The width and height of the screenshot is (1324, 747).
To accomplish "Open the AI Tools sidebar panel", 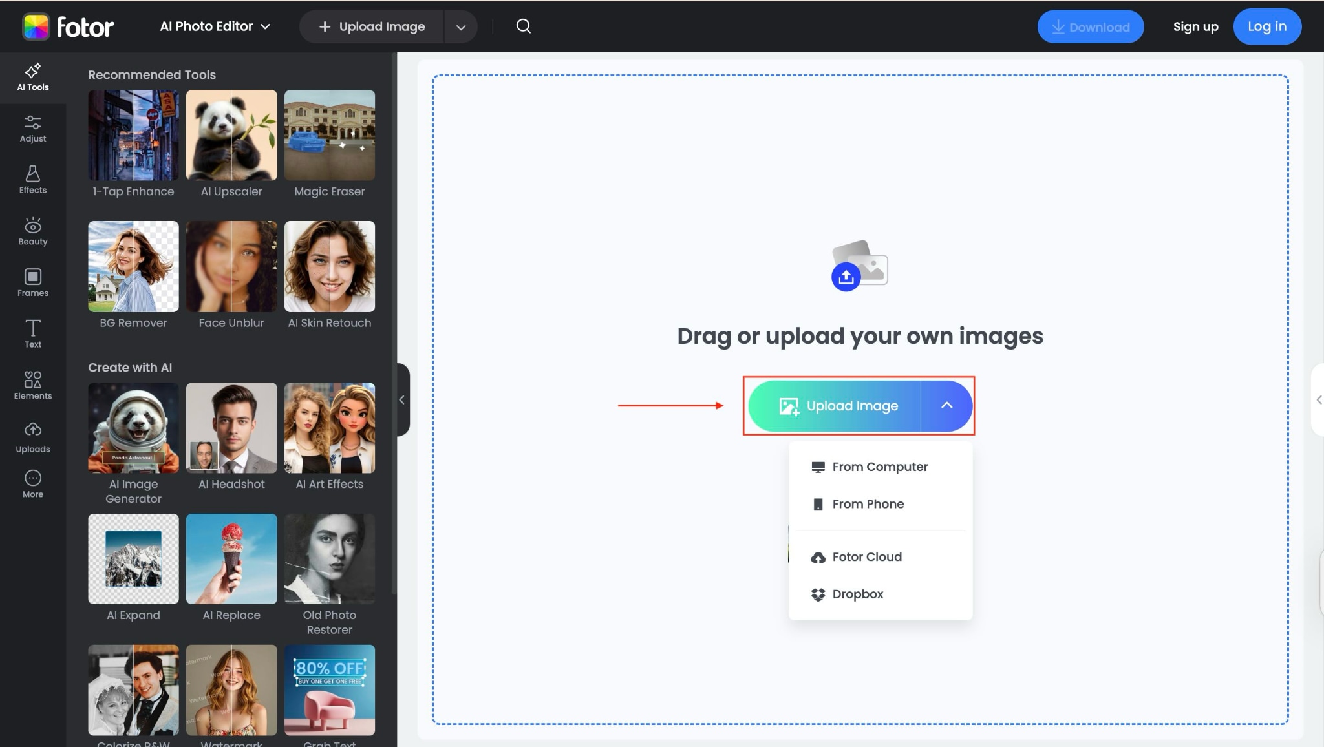I will 32,77.
